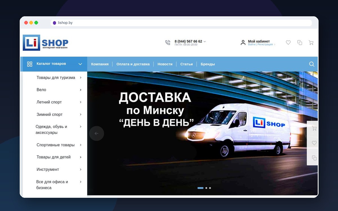Viewport: 338px width, 211px height.
Task: Expand Вело submenu arrow
Action: click(x=81, y=90)
